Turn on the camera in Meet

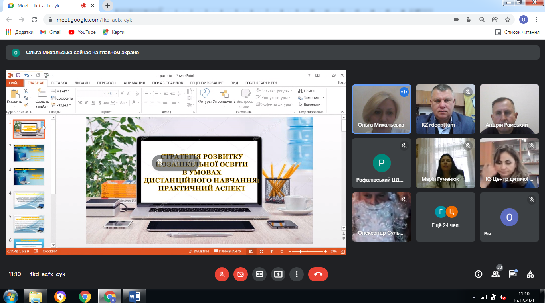pyautogui.click(x=240, y=274)
